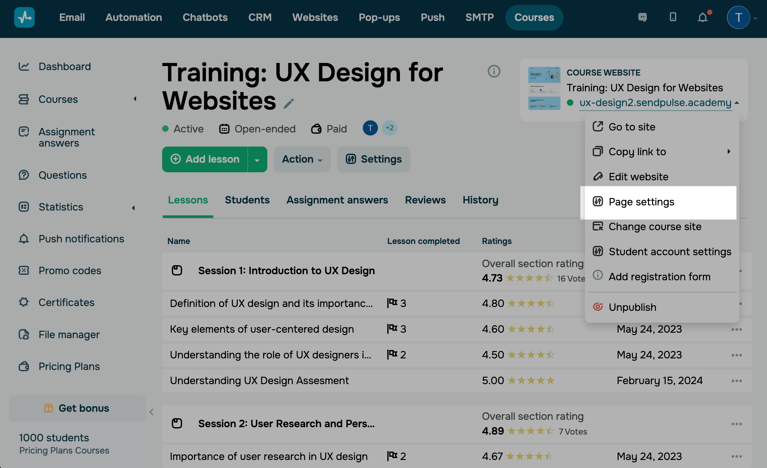Click the mobile phone icon in header
Image resolution: width=767 pixels, height=468 pixels.
click(673, 17)
